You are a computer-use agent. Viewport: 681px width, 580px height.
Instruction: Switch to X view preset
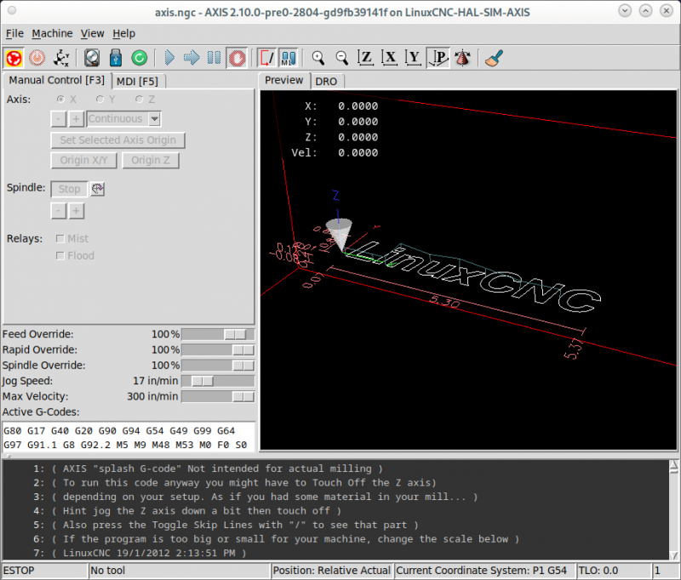390,58
